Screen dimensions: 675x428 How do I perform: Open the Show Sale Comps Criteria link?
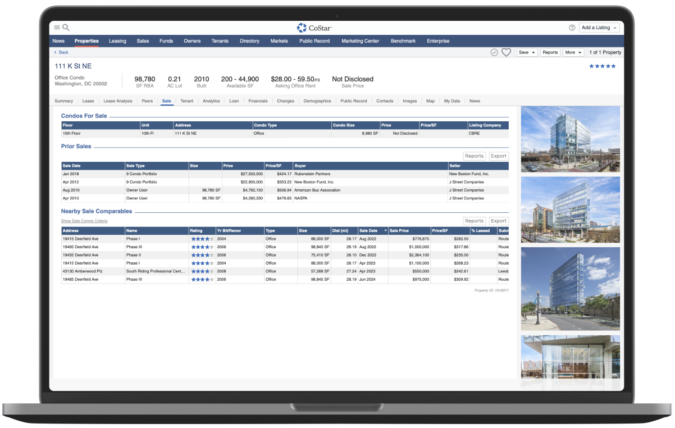click(84, 221)
